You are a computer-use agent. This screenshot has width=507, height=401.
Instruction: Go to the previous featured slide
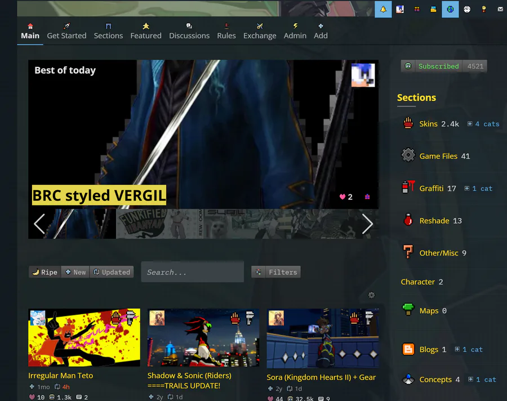[x=39, y=224]
